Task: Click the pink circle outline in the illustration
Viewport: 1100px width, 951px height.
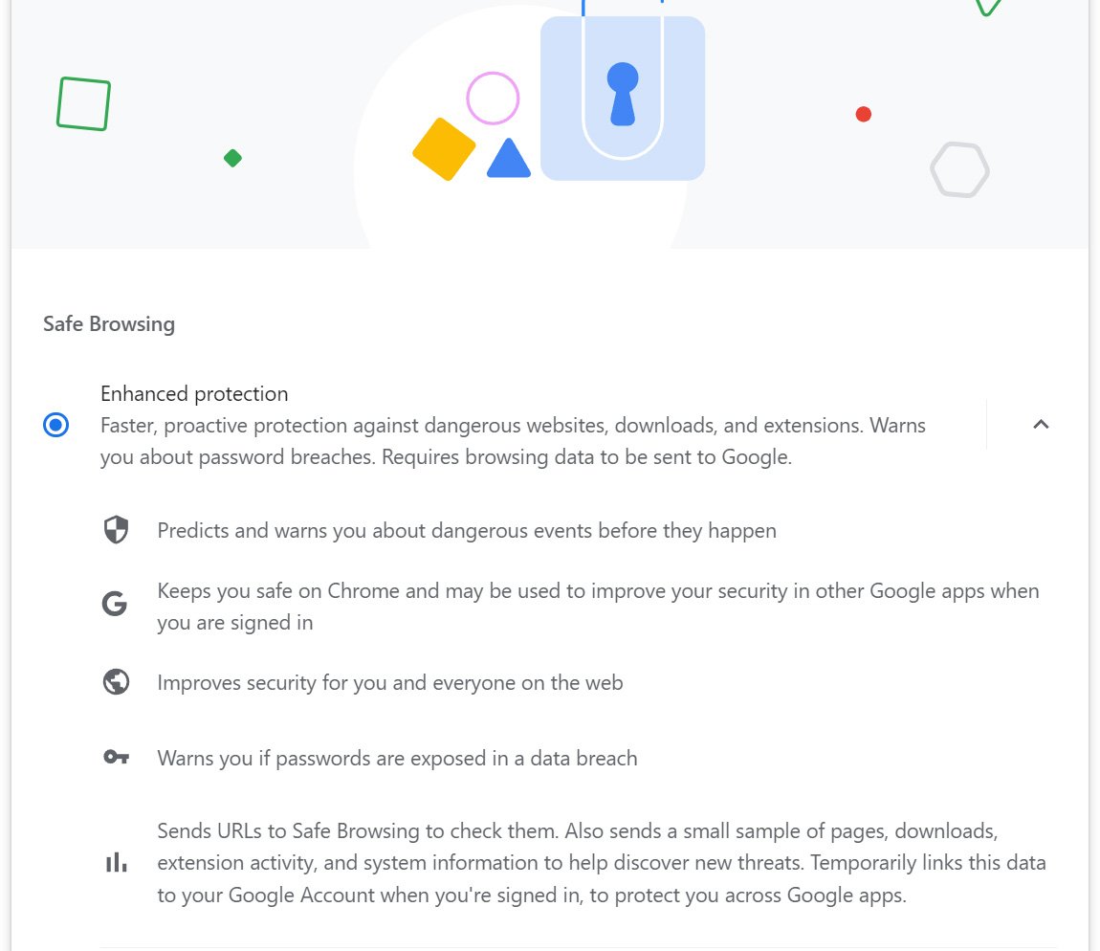Action: 493,99
